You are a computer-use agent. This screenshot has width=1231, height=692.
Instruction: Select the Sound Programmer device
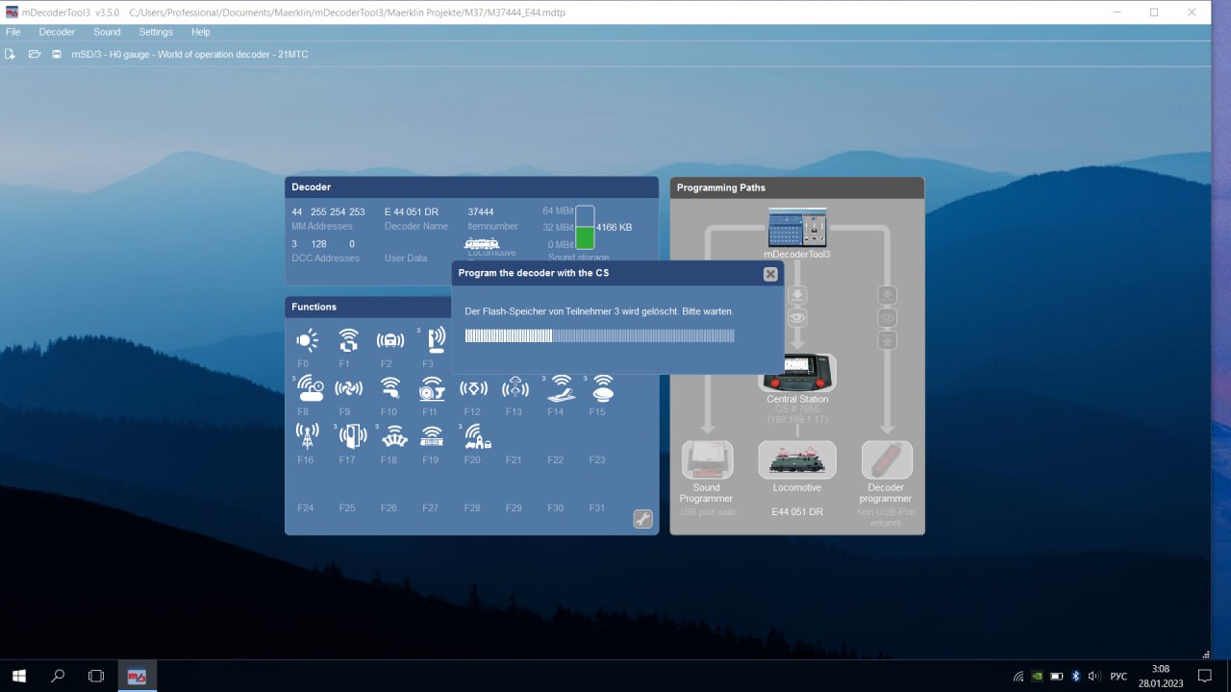point(707,460)
